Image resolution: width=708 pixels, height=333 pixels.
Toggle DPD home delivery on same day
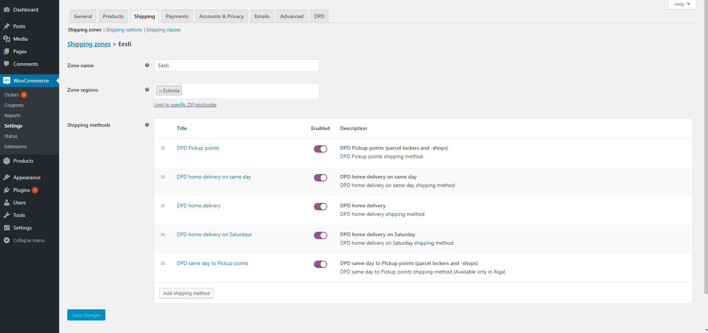point(320,178)
